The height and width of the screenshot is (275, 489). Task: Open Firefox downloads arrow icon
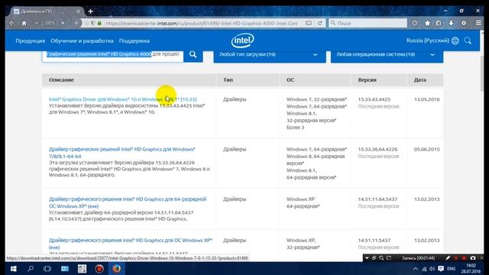tap(451, 23)
